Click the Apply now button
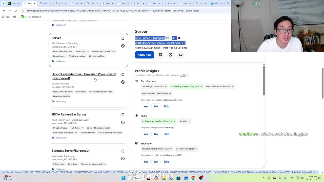The image size is (324, 182). (145, 55)
